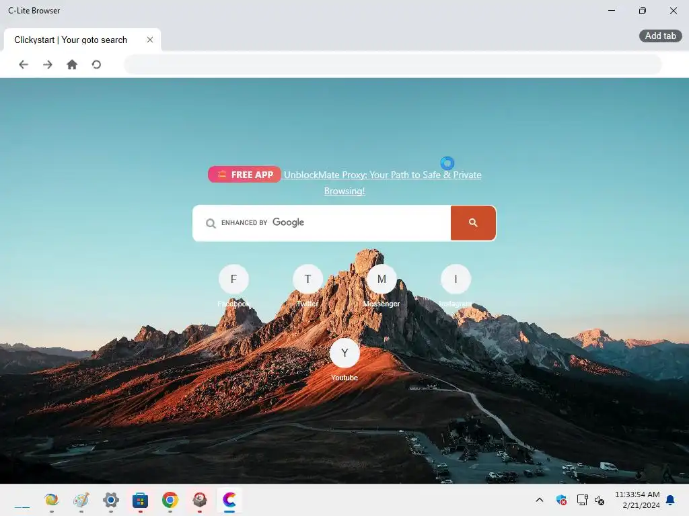
Task: Open the Messenger shortcut circle
Action: pos(382,279)
